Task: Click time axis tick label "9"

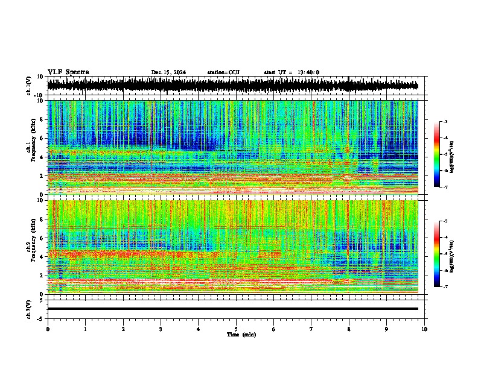Action: pyautogui.click(x=386, y=329)
